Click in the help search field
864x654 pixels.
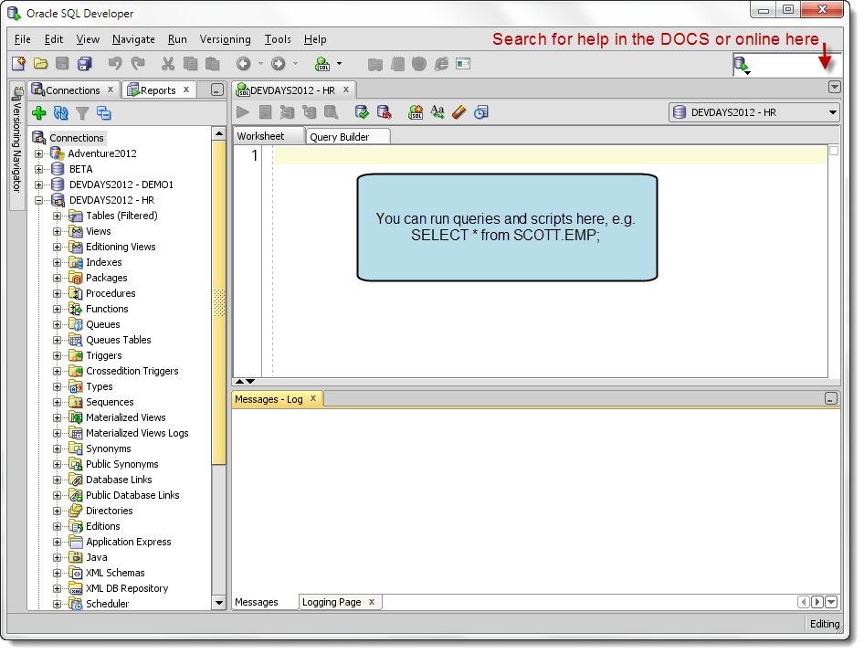click(791, 65)
